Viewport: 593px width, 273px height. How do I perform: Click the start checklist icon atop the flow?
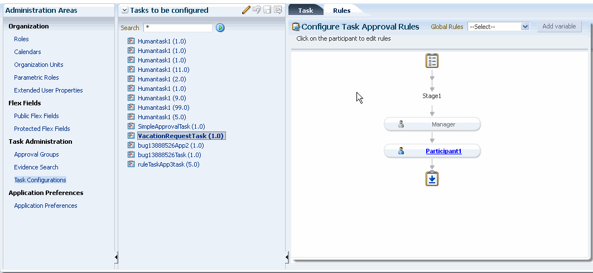click(432, 61)
